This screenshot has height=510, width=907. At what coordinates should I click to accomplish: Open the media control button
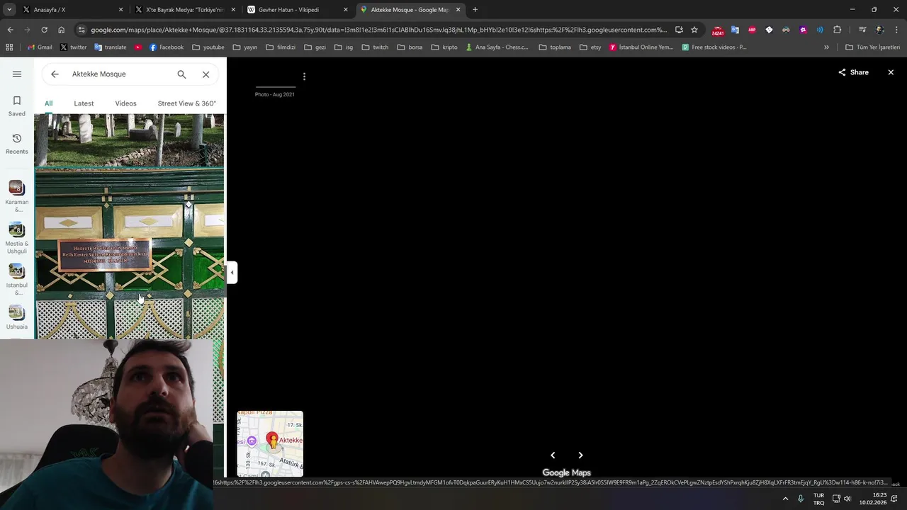pos(862,30)
